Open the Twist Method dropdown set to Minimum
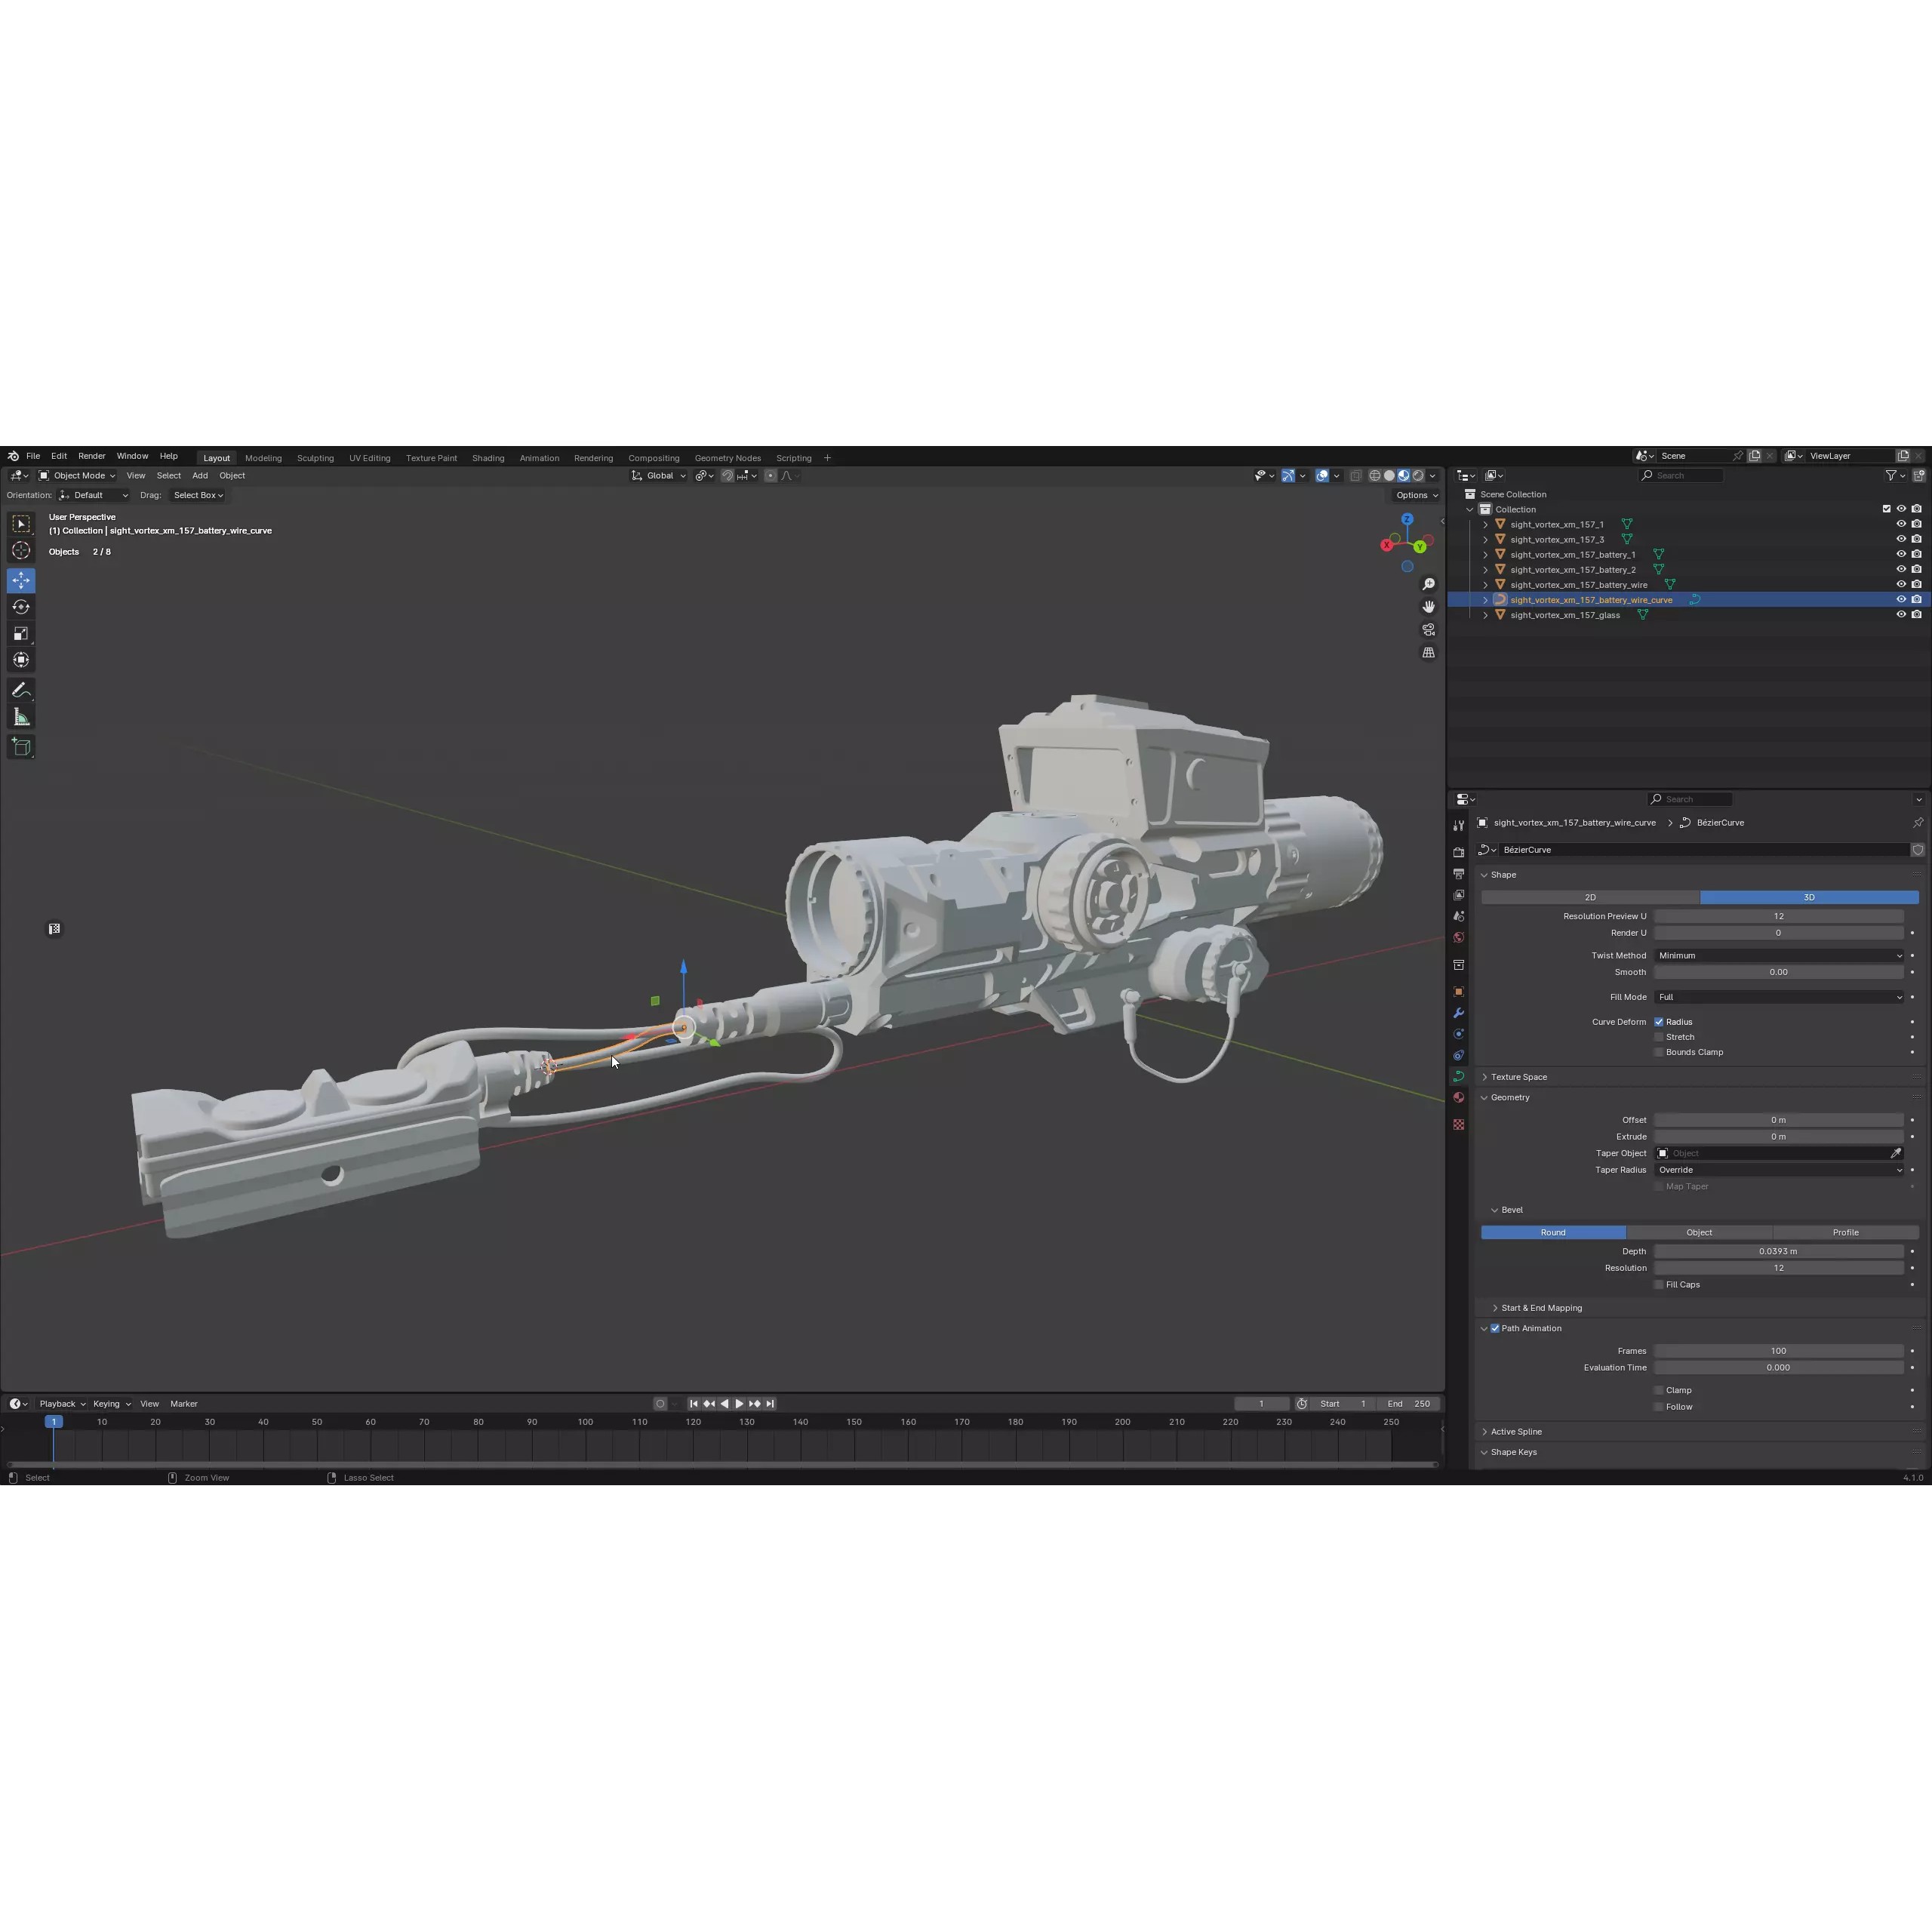The image size is (1932, 1932). pyautogui.click(x=1780, y=955)
